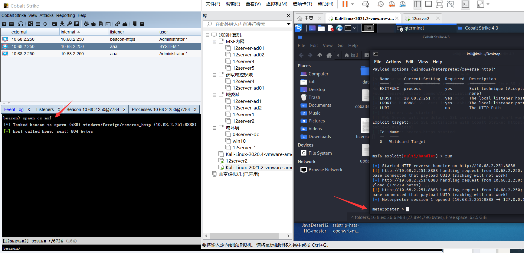Click the help book icon

[x=135, y=24]
